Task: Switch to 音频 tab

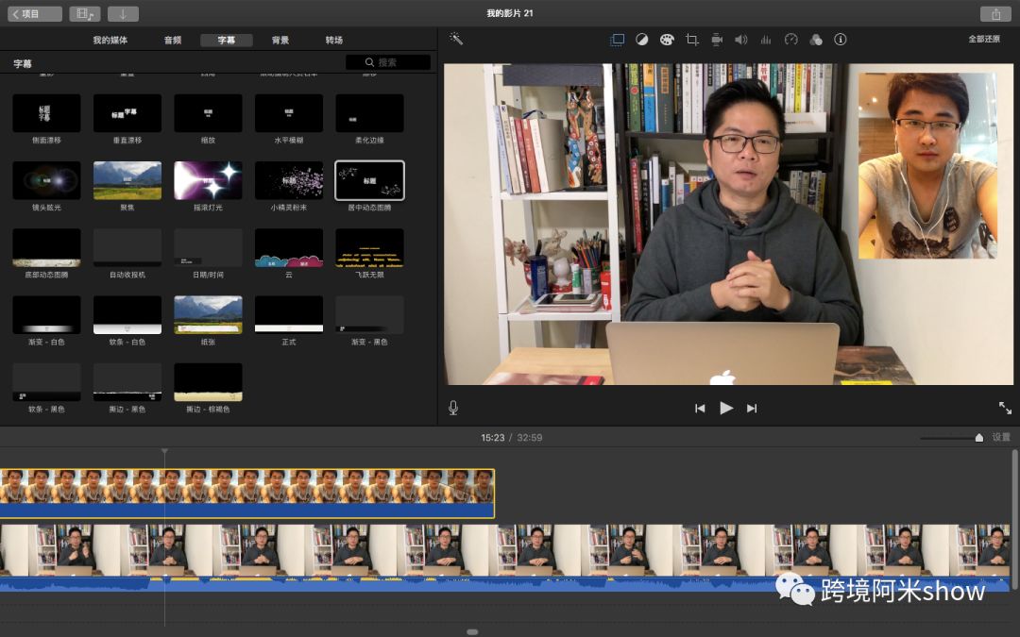Action: (173, 41)
